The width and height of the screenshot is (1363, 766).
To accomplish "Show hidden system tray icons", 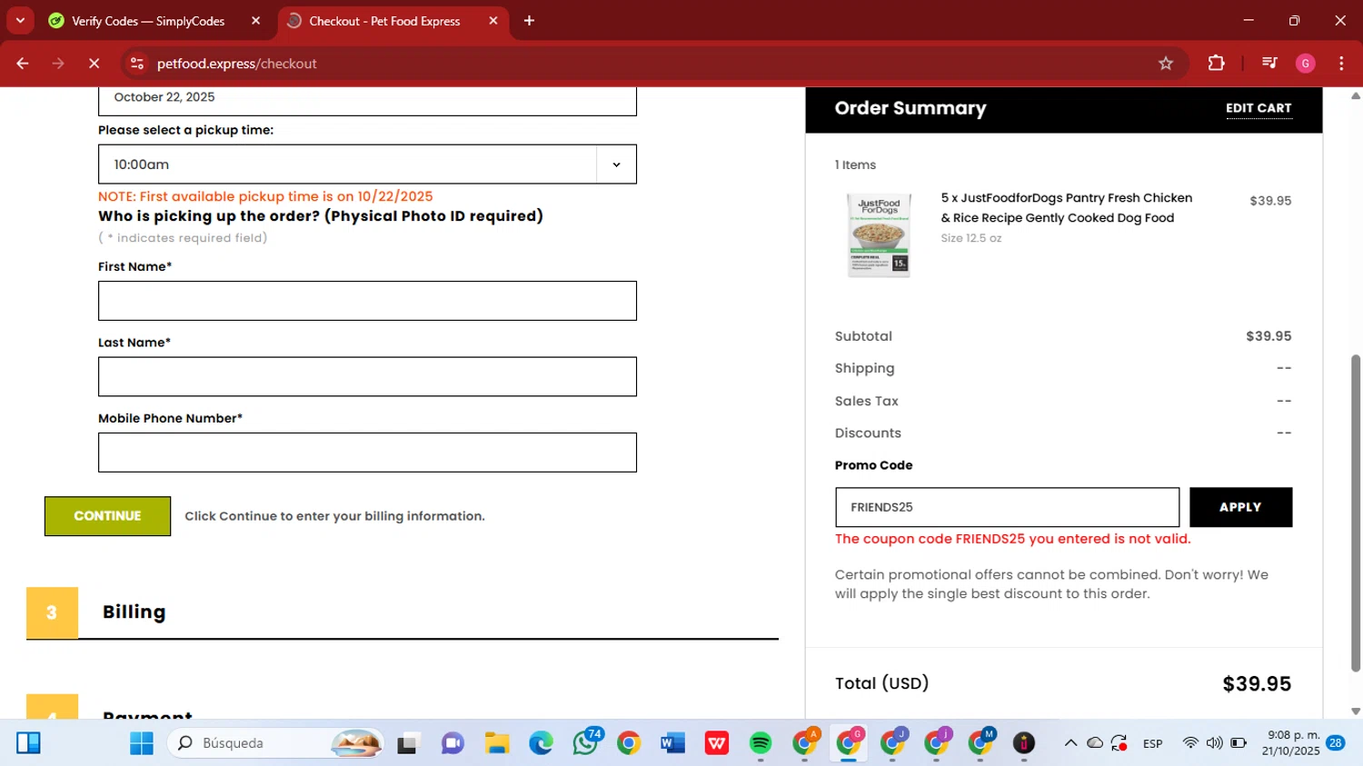I will pos(1070,743).
